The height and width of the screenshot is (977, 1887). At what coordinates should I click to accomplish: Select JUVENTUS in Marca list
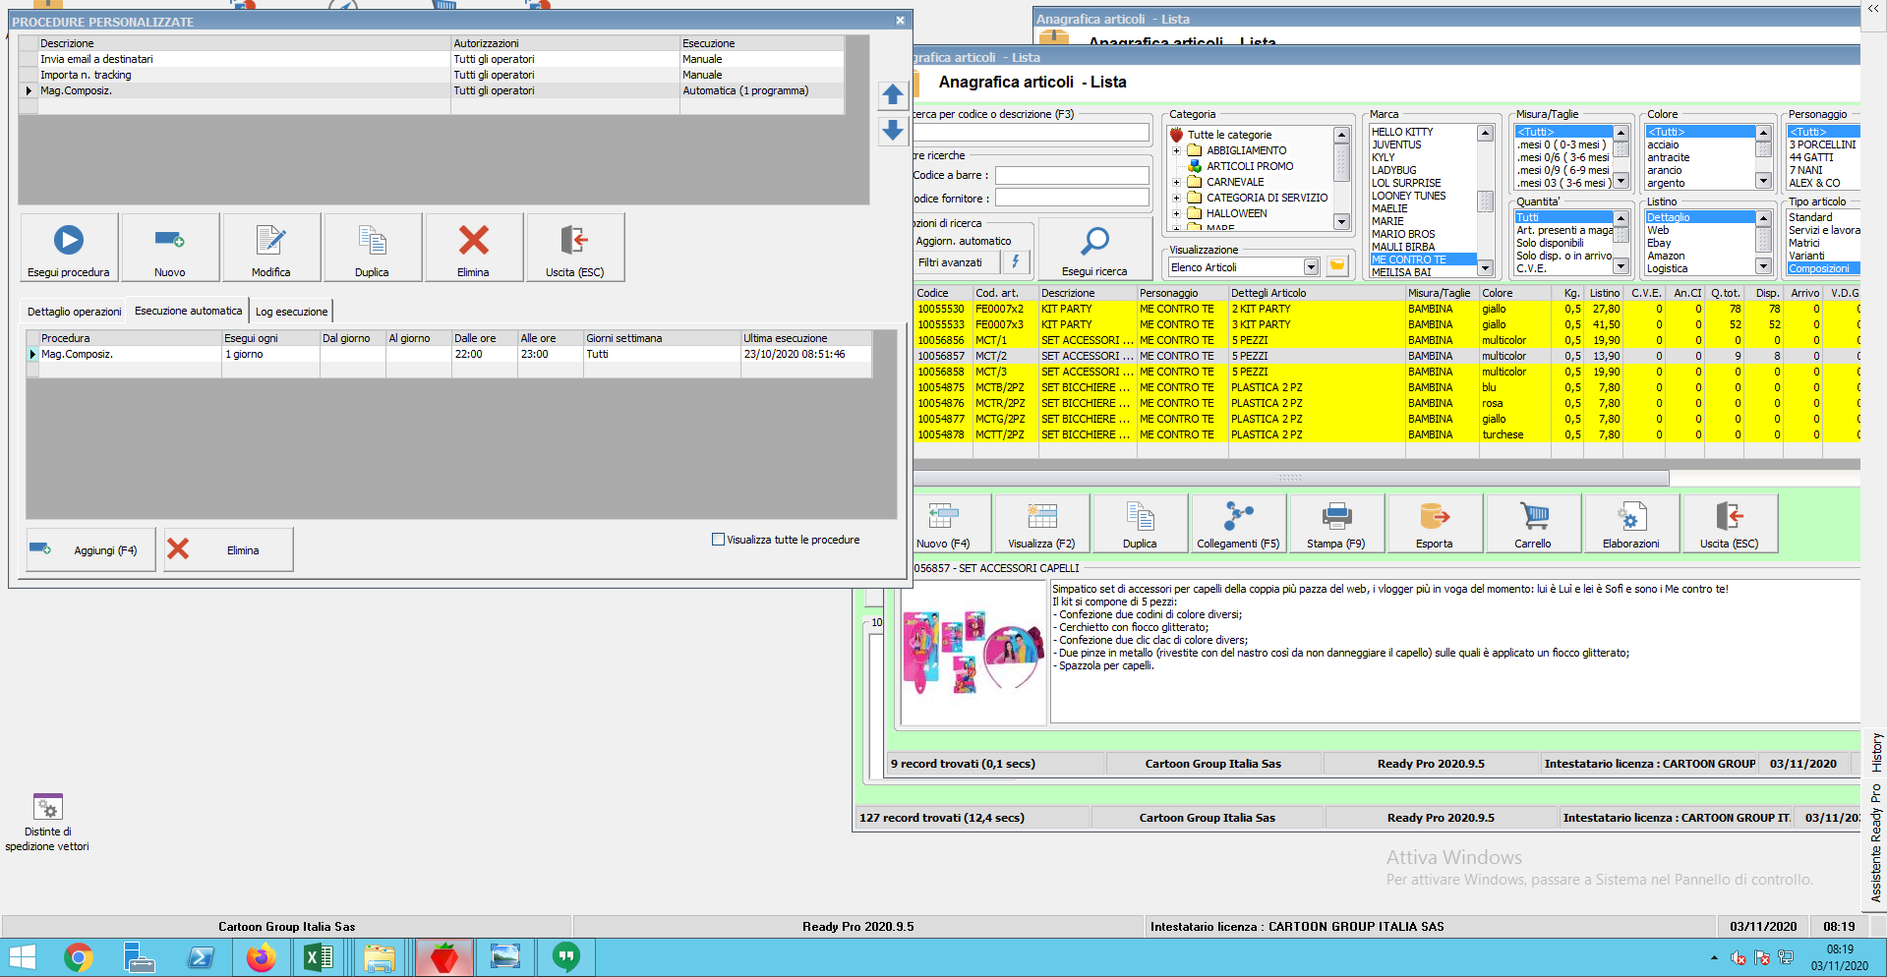[x=1396, y=144]
